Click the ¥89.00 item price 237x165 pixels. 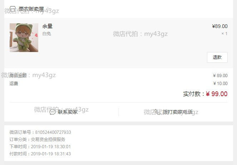tap(220, 26)
